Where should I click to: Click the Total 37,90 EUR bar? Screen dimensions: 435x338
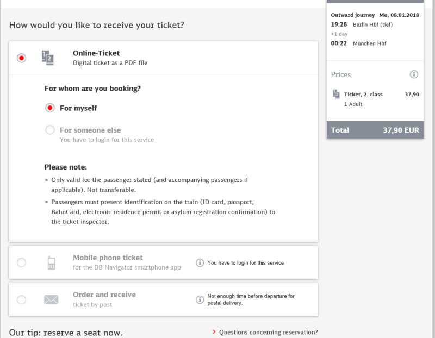click(x=375, y=130)
